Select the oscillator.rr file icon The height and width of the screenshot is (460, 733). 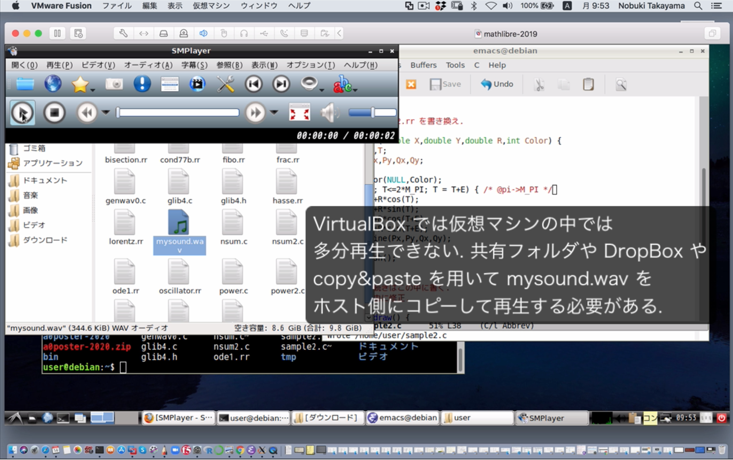[x=179, y=272]
